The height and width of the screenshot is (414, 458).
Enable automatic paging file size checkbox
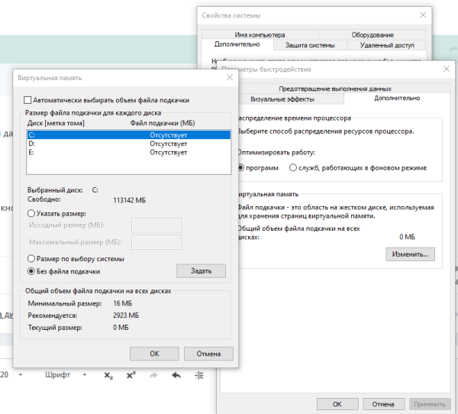point(27,100)
